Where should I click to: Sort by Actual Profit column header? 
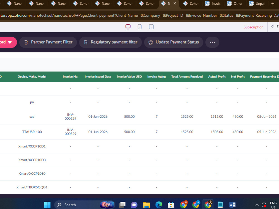click(x=217, y=77)
